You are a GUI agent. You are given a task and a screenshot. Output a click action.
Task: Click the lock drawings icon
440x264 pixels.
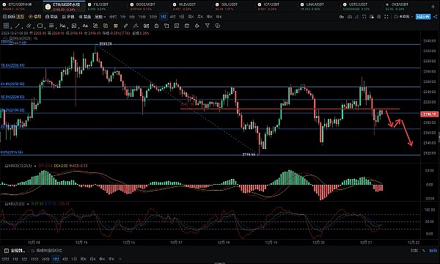point(157,26)
